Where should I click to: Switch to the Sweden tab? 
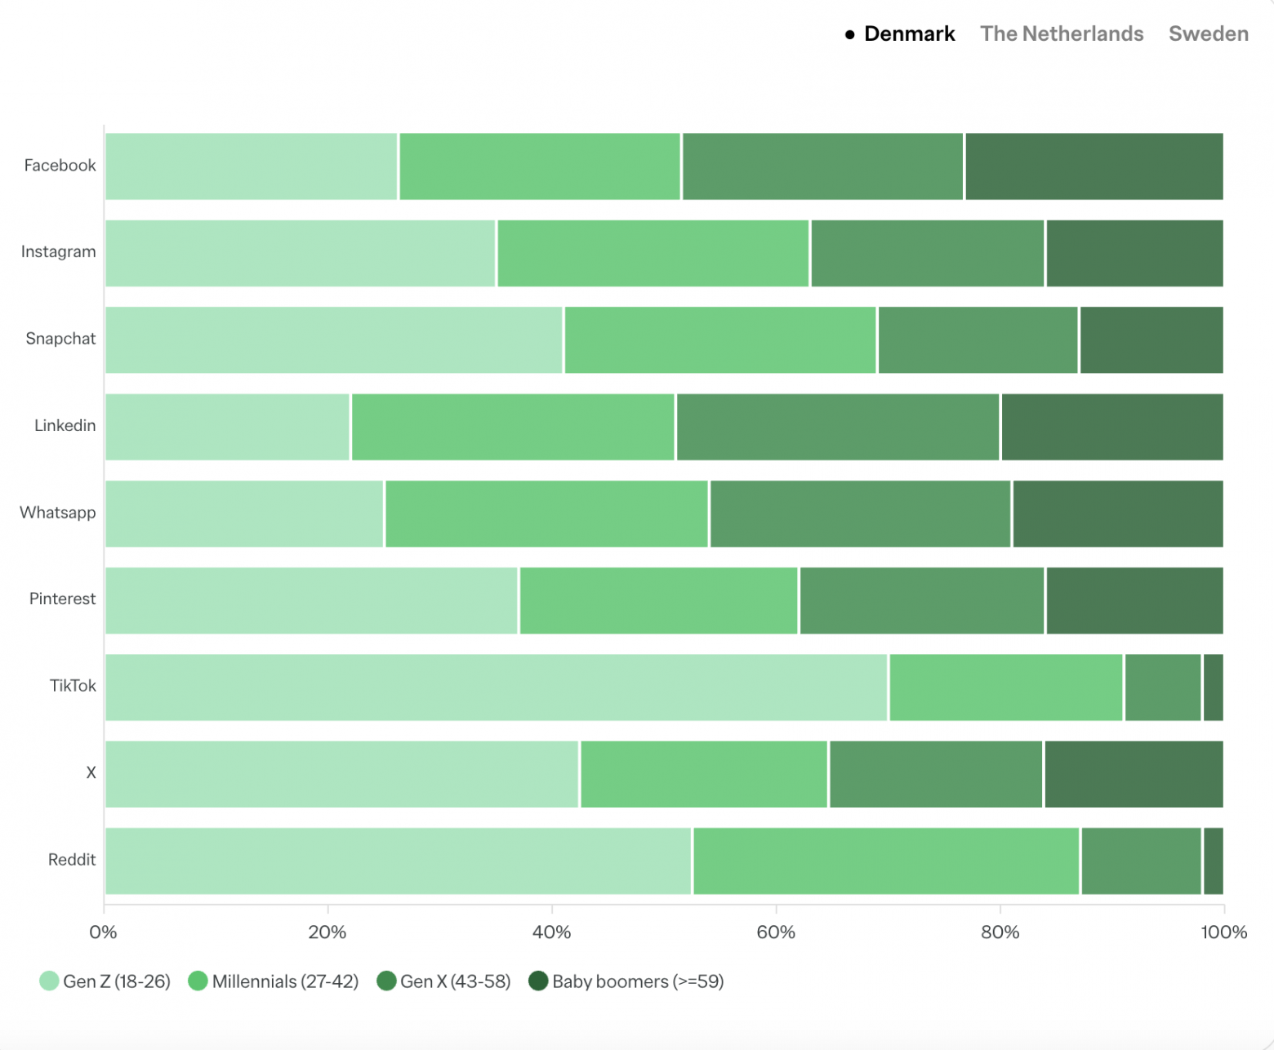[1208, 33]
